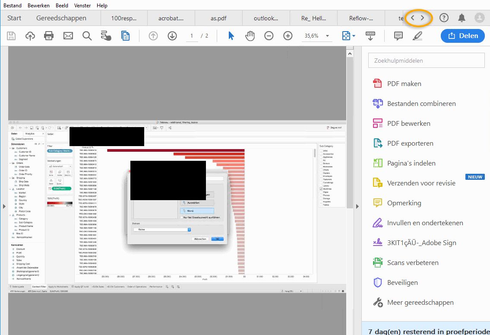This screenshot has height=335, width=490.
Task: Click the page number input field
Action: [192, 36]
